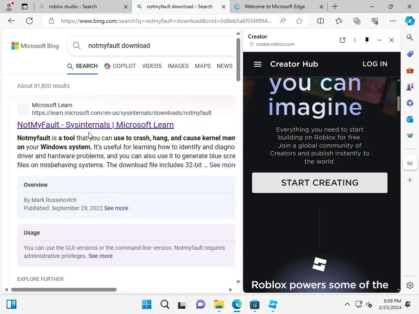Image resolution: width=419 pixels, height=314 pixels.
Task: Open the sidebar Tools briefcase icon
Action: [410, 70]
